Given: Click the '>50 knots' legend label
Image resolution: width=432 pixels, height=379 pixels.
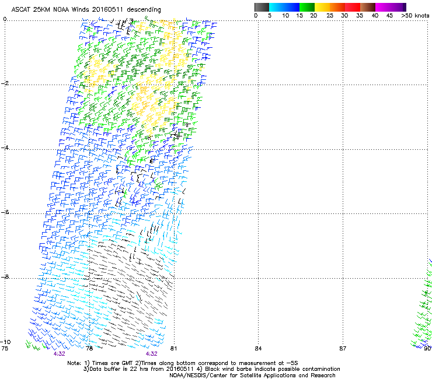Looking at the screenshot, I should point(415,16).
